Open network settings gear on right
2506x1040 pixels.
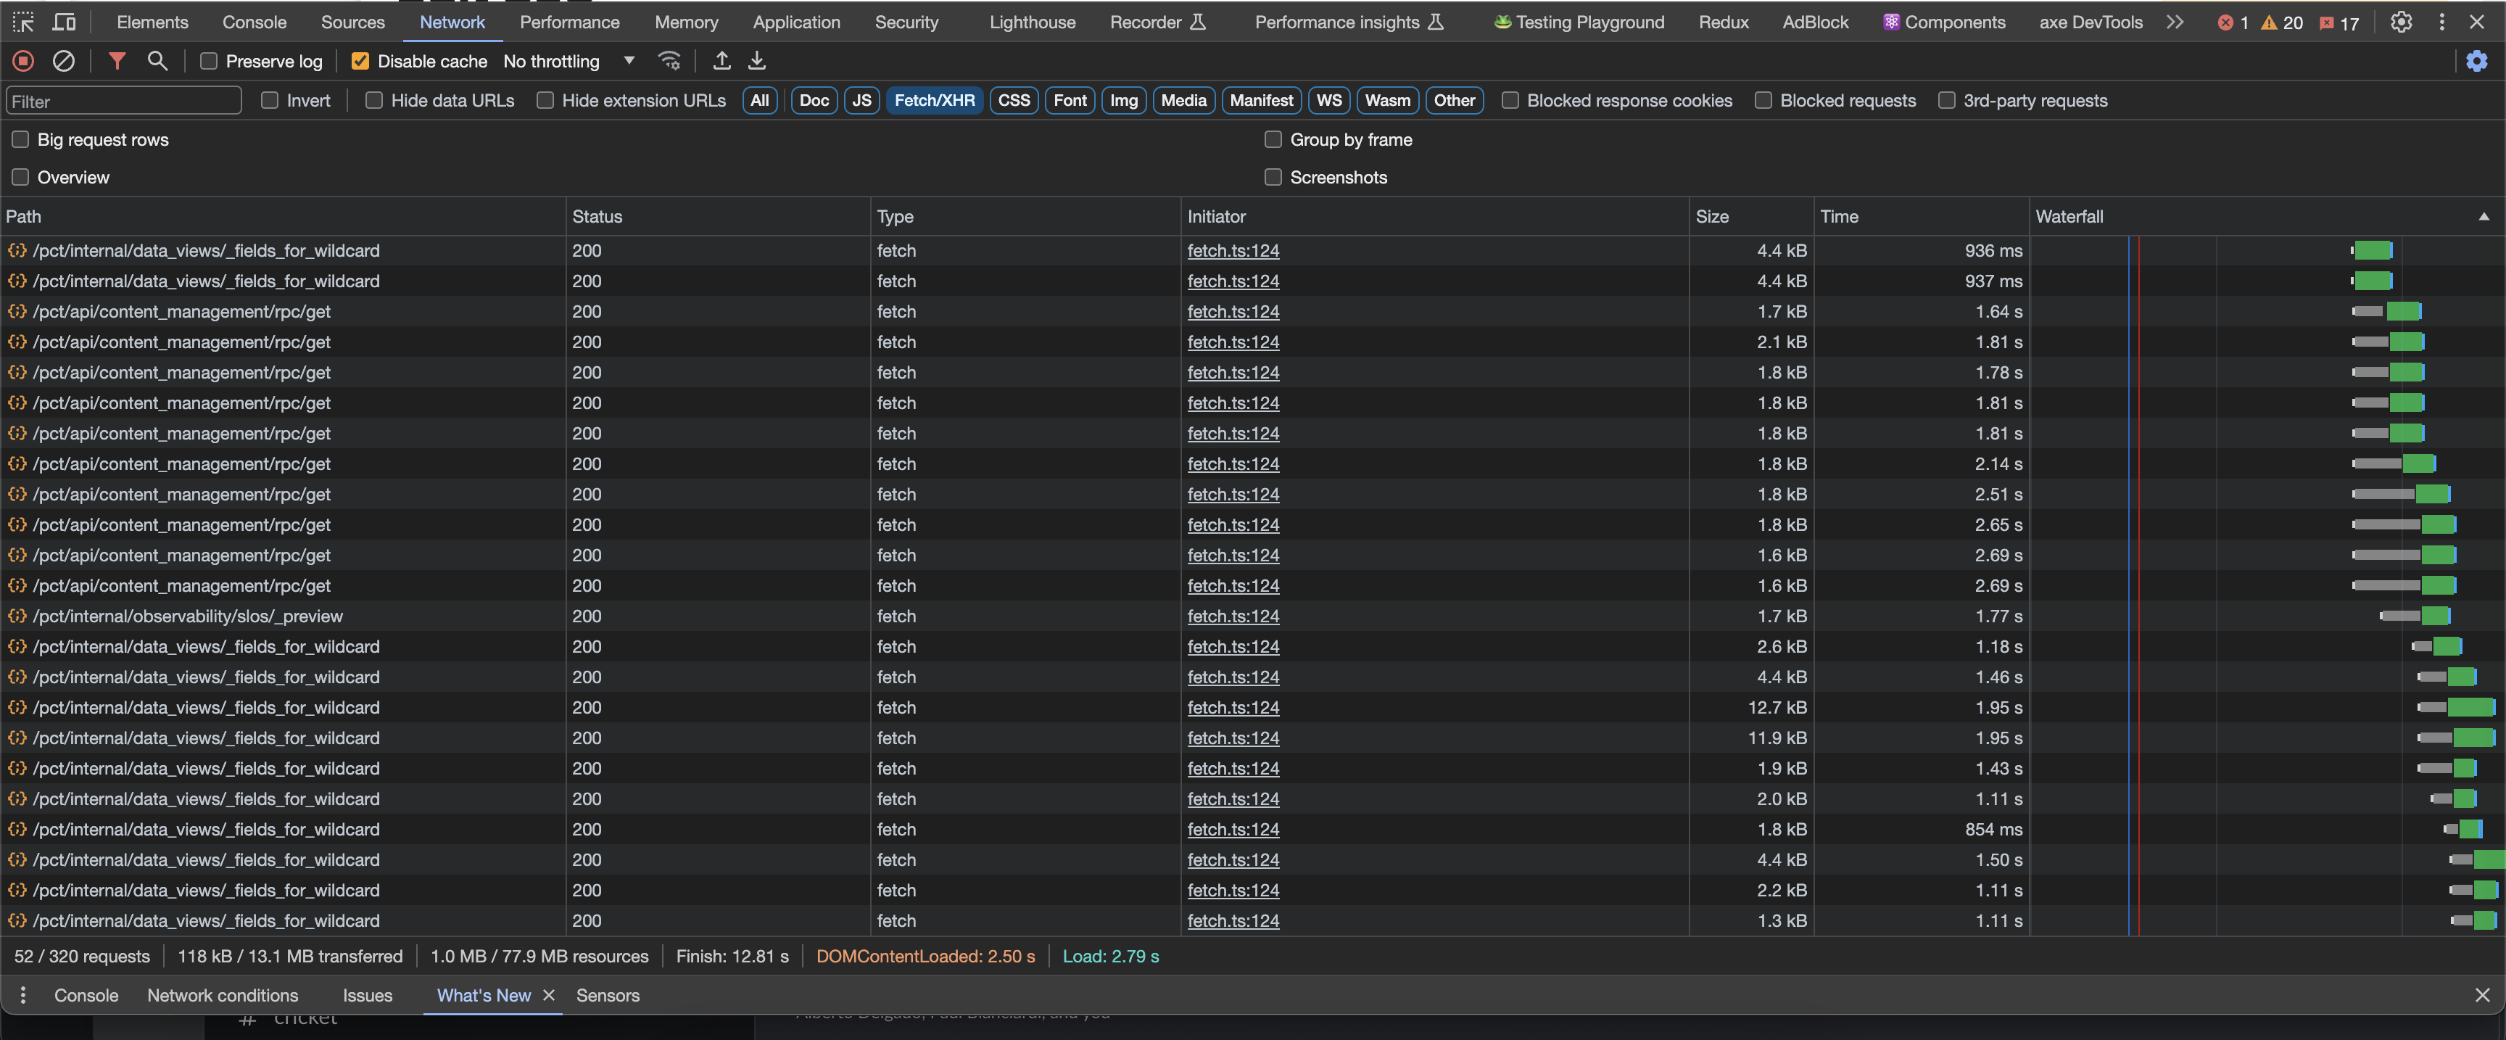pyautogui.click(x=2477, y=60)
